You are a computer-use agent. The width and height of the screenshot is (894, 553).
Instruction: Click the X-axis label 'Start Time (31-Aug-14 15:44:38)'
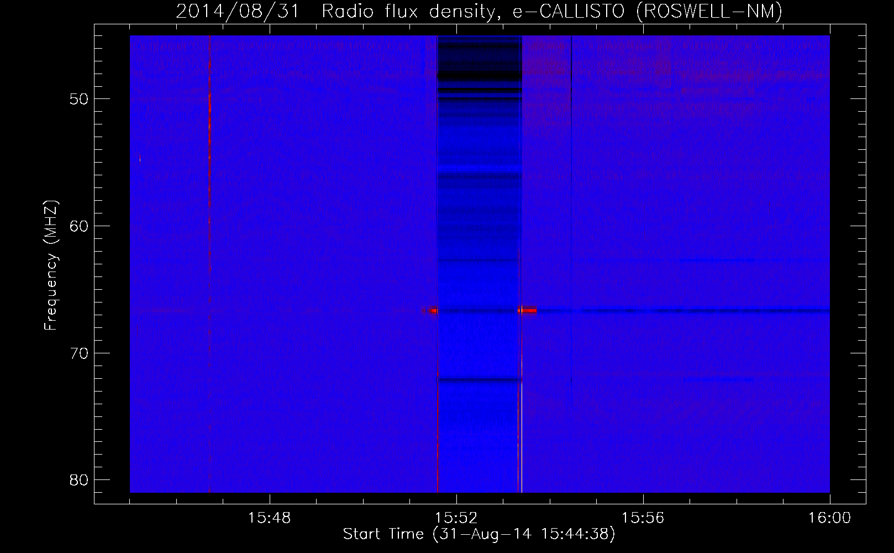point(479,534)
